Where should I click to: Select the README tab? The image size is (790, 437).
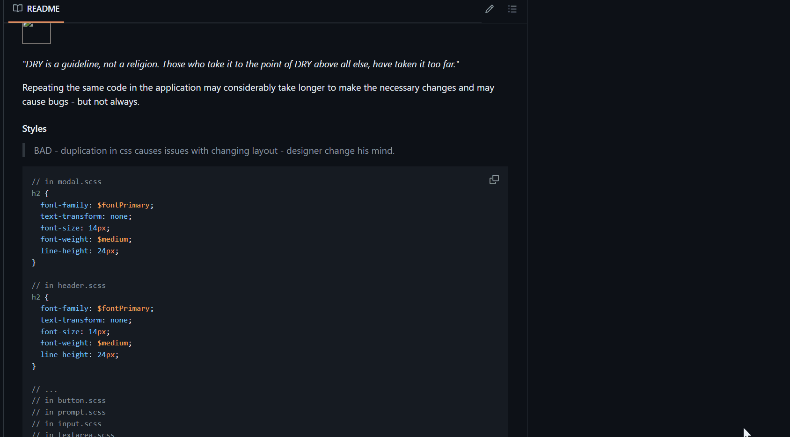[37, 9]
